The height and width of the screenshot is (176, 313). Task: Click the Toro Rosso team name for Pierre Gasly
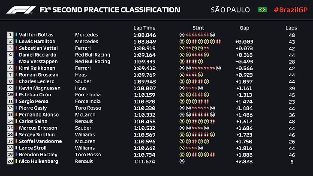click(x=88, y=108)
